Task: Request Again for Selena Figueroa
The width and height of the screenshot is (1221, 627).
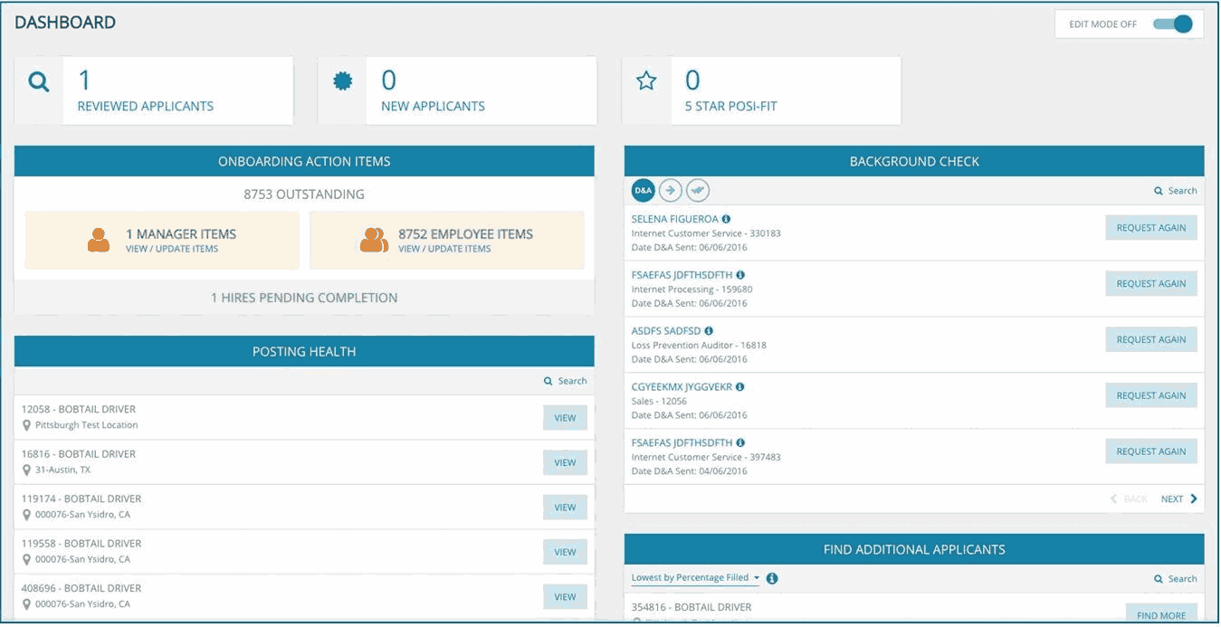Action: [x=1150, y=227]
